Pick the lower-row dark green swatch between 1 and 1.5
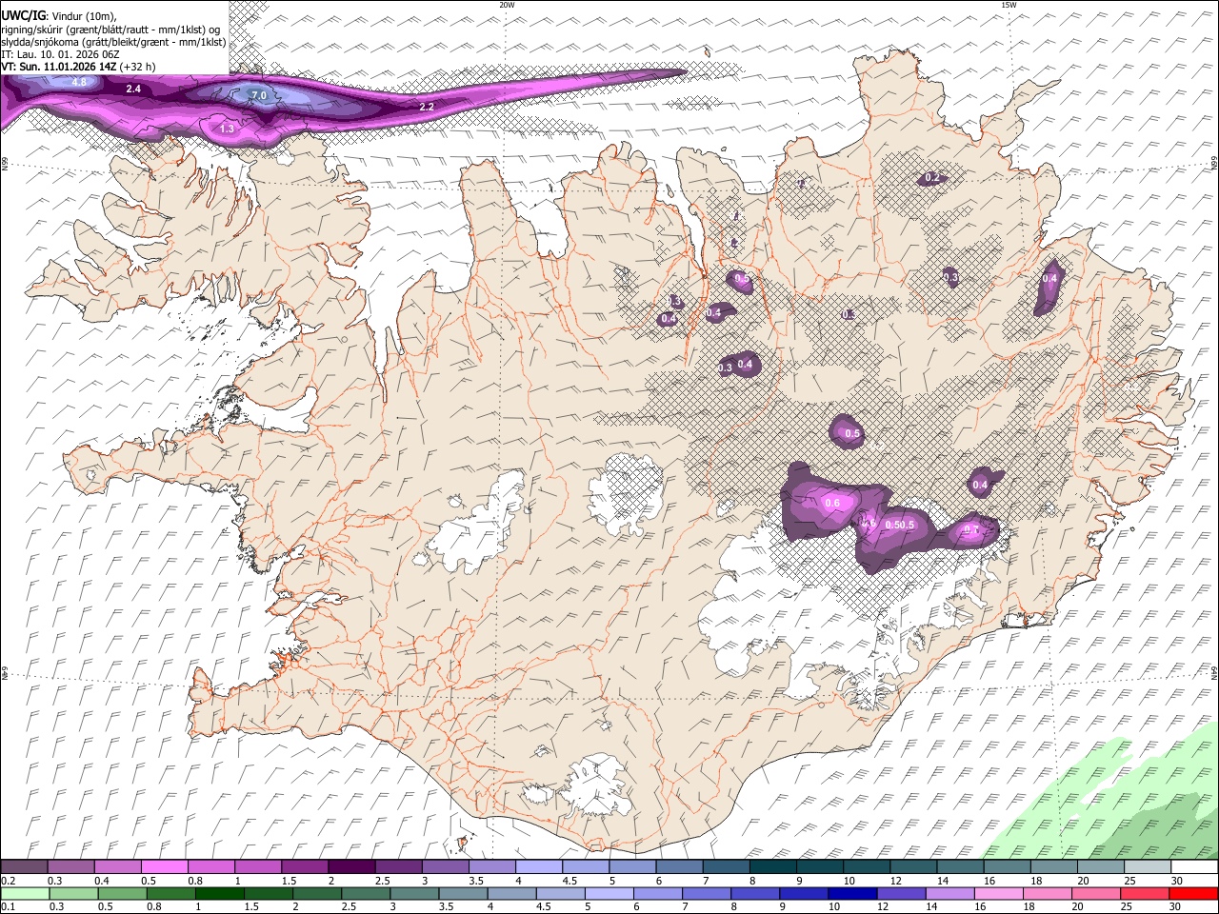Viewport: 1219px width, 914px height. click(219, 893)
